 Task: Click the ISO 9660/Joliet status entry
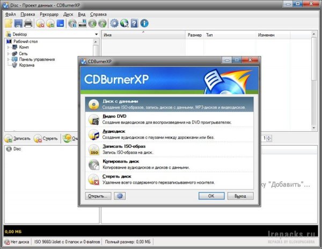(67, 242)
